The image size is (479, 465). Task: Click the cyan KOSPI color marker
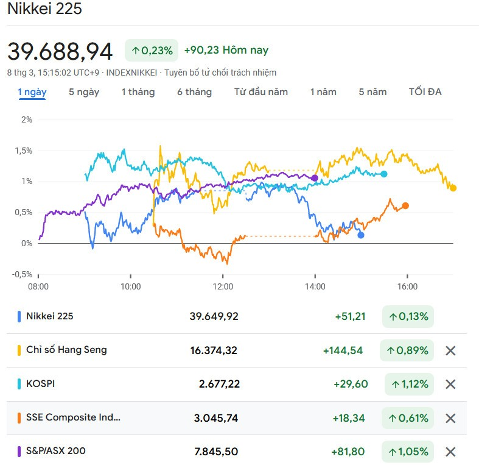[x=19, y=384]
